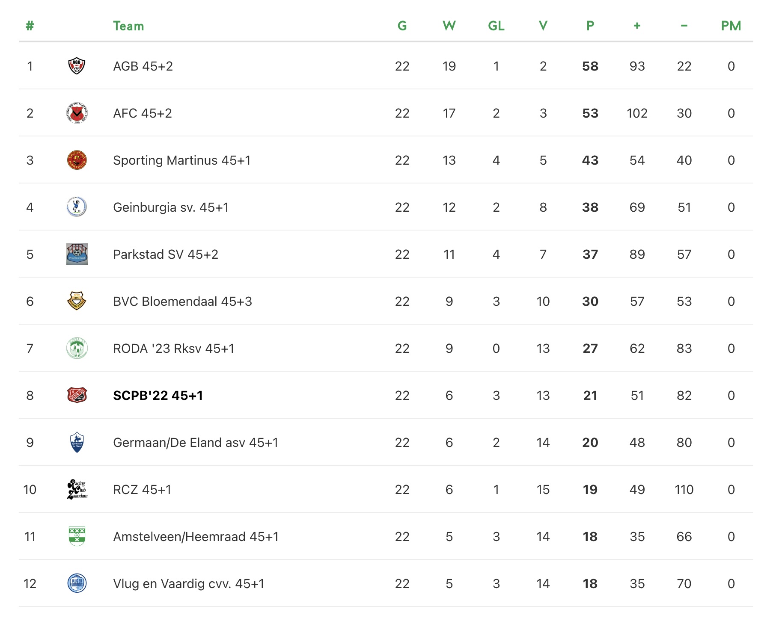
Task: Select the RODA '23 green crest
Action: tap(77, 348)
